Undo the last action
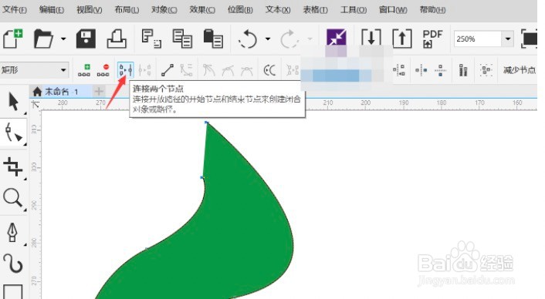 tap(248, 39)
